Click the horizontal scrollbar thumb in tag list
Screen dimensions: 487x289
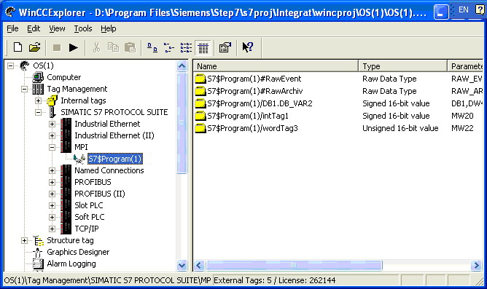point(294,266)
